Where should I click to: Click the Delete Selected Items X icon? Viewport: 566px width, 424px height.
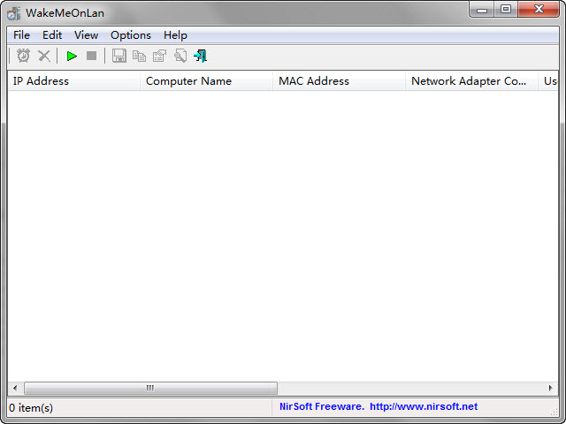pos(44,56)
